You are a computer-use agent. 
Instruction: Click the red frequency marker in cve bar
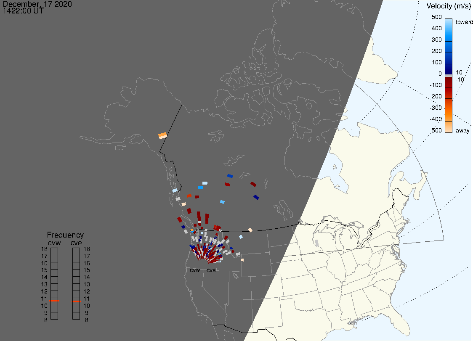point(76,301)
